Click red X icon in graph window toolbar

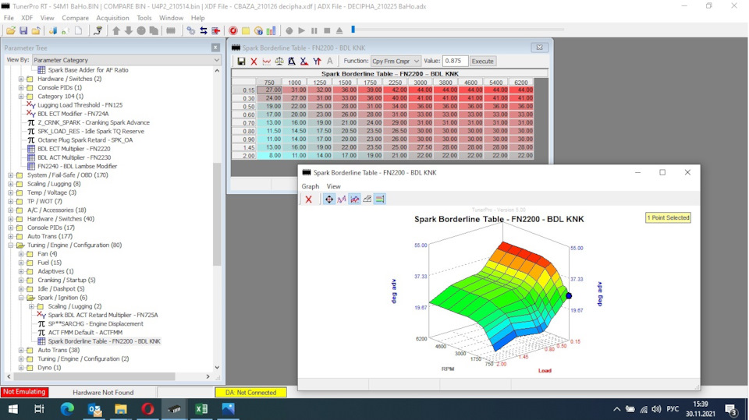[309, 199]
